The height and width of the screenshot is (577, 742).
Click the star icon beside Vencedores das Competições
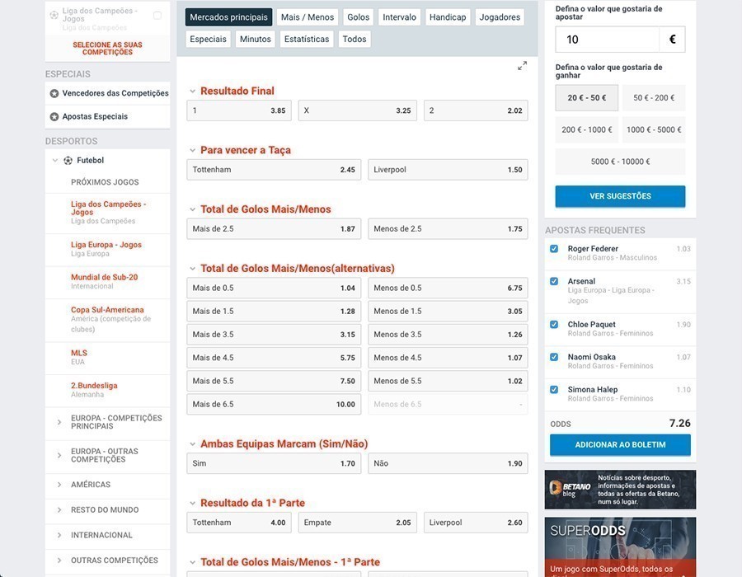point(54,94)
